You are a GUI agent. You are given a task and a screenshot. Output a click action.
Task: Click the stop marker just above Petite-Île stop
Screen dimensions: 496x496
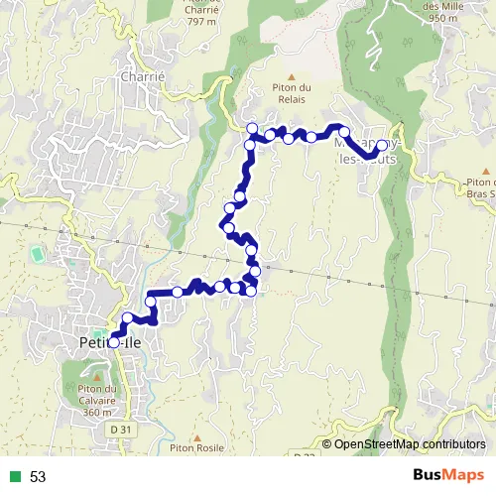(128, 317)
